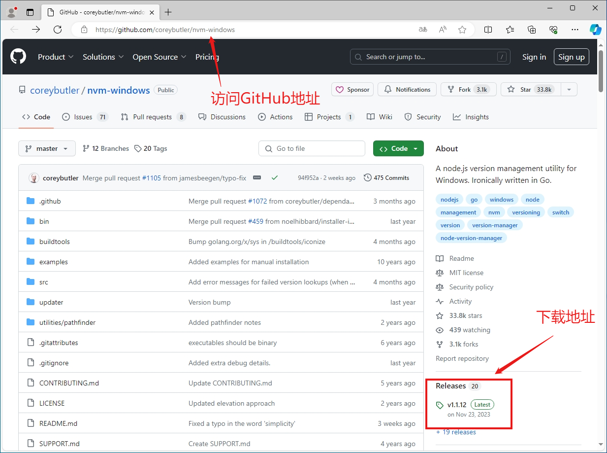607x453 pixels.
Task: Open the Favorites list icon
Action: pyautogui.click(x=510, y=30)
